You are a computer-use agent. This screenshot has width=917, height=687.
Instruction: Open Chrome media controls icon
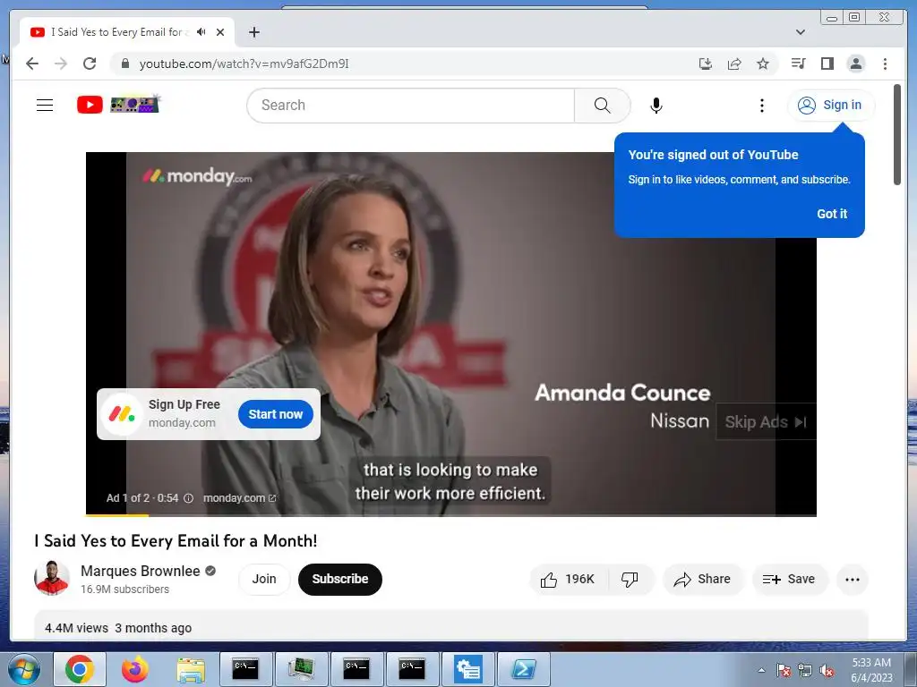tap(798, 64)
